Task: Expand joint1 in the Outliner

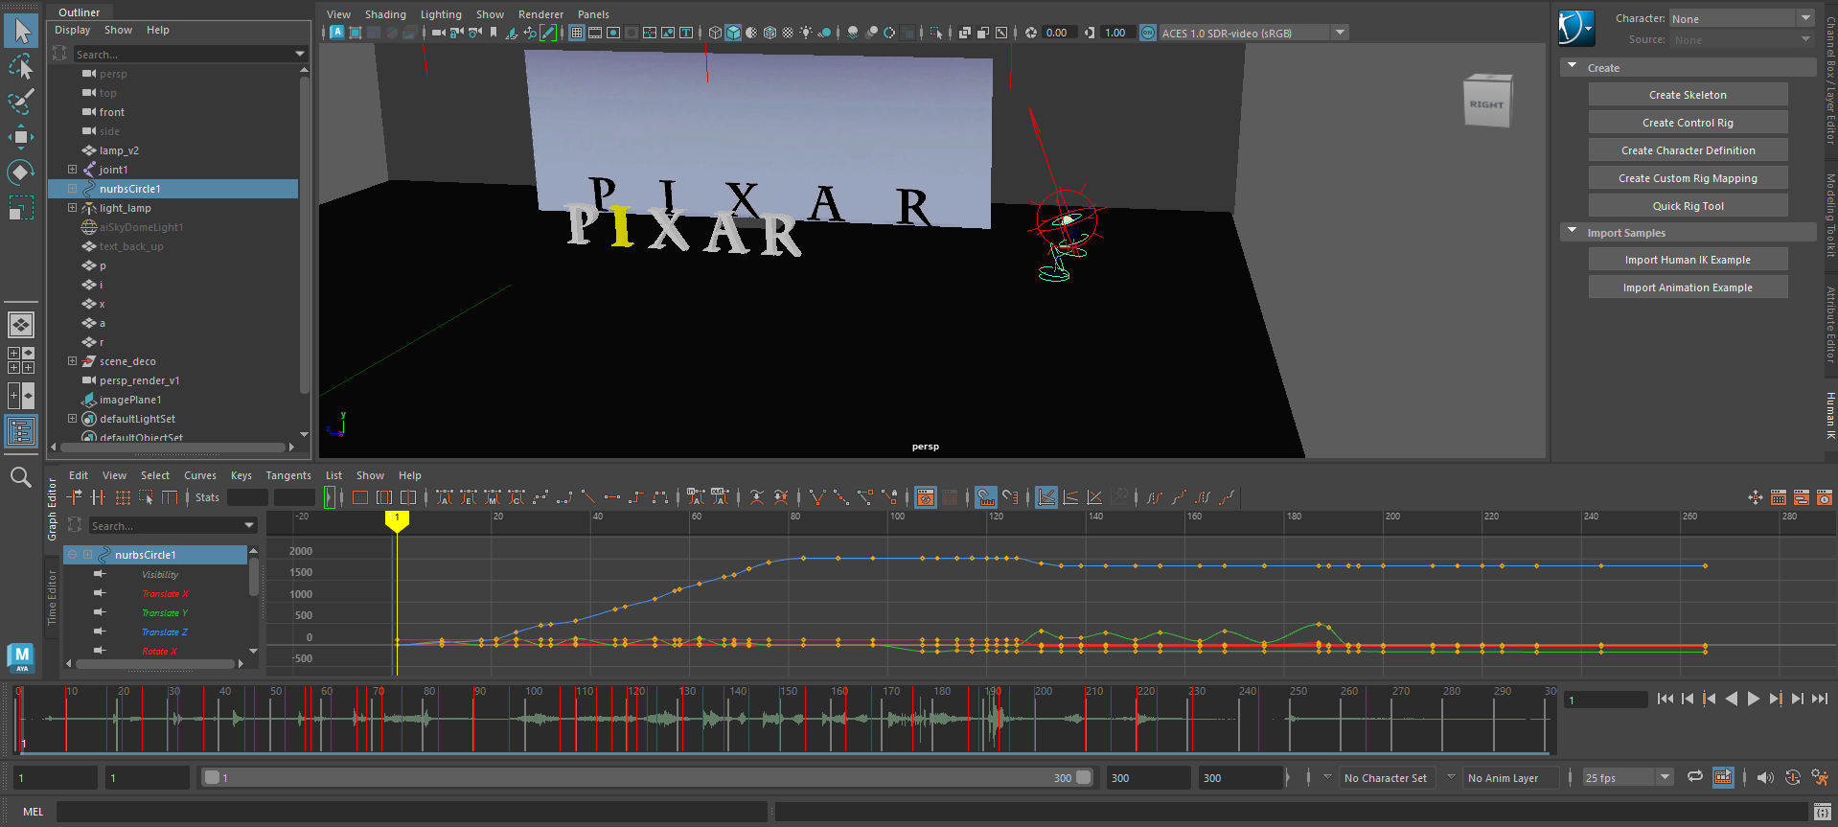Action: [72, 170]
